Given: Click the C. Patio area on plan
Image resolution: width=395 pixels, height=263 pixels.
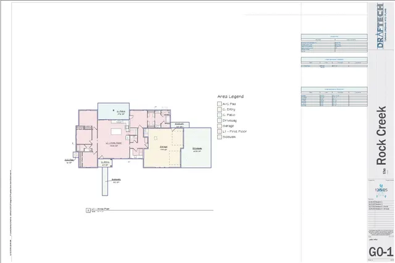Looking at the screenshot, I should tap(121, 112).
